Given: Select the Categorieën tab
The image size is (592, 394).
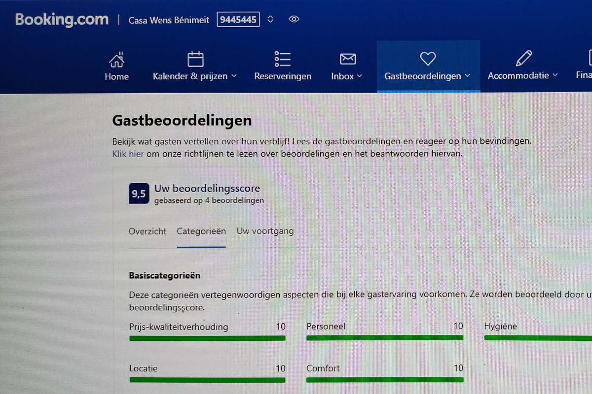Looking at the screenshot, I should pyautogui.click(x=201, y=231).
